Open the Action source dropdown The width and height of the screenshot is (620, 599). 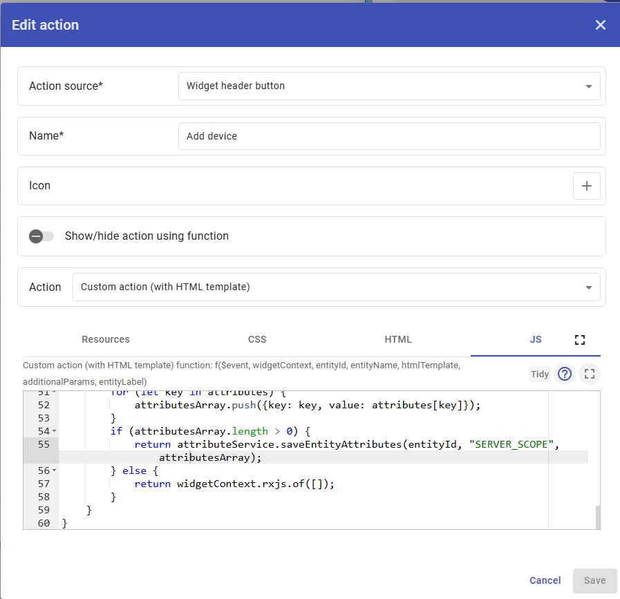[388, 86]
